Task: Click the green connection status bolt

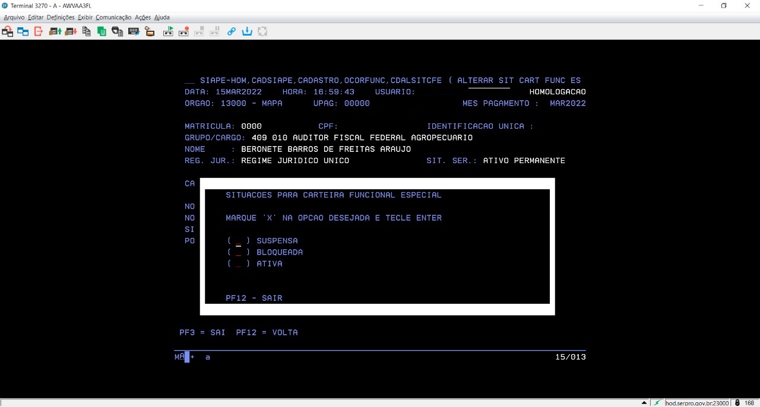Action: pyautogui.click(x=657, y=403)
